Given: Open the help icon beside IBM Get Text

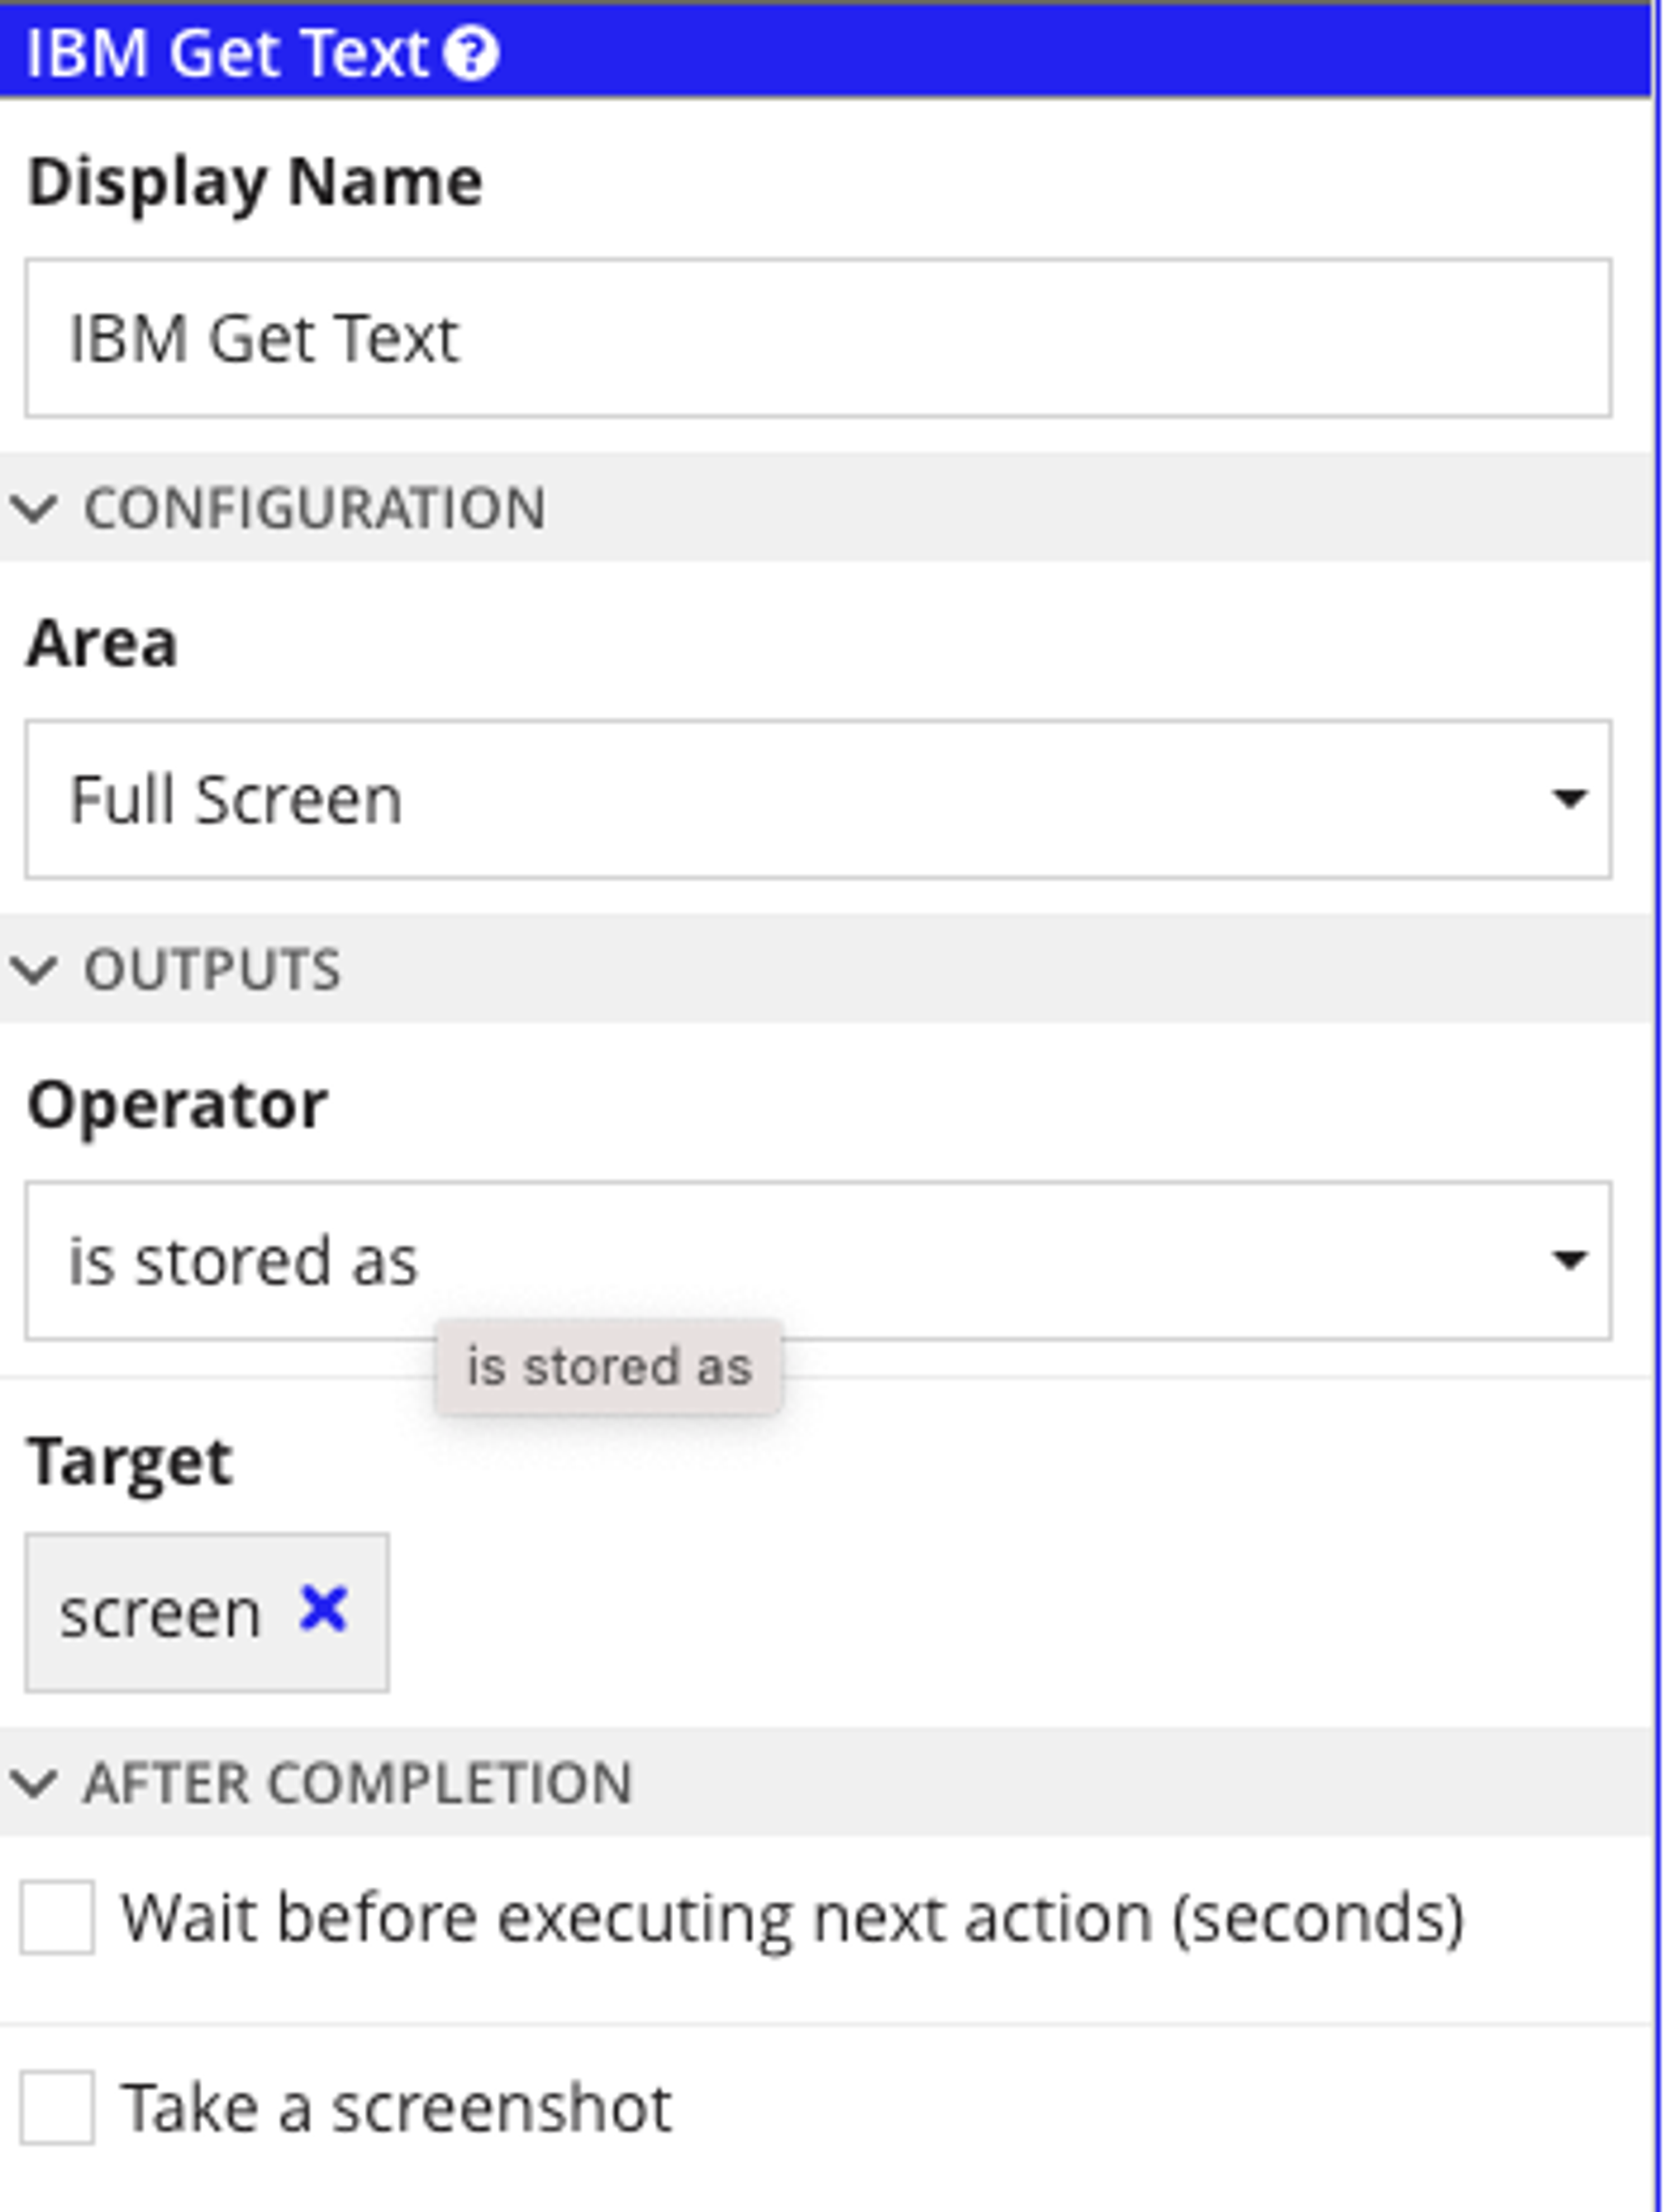Looking at the screenshot, I should pos(471,53).
